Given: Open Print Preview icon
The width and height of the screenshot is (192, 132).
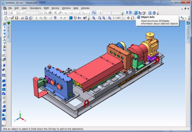Looking at the screenshot, I should coord(27,18).
